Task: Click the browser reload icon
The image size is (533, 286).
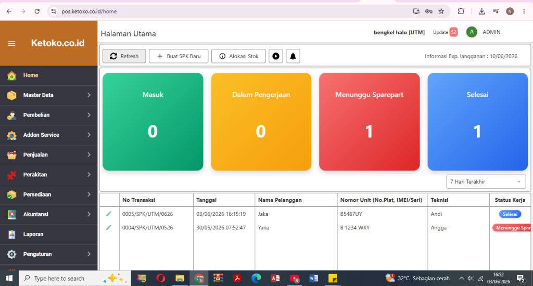Action: pos(37,11)
